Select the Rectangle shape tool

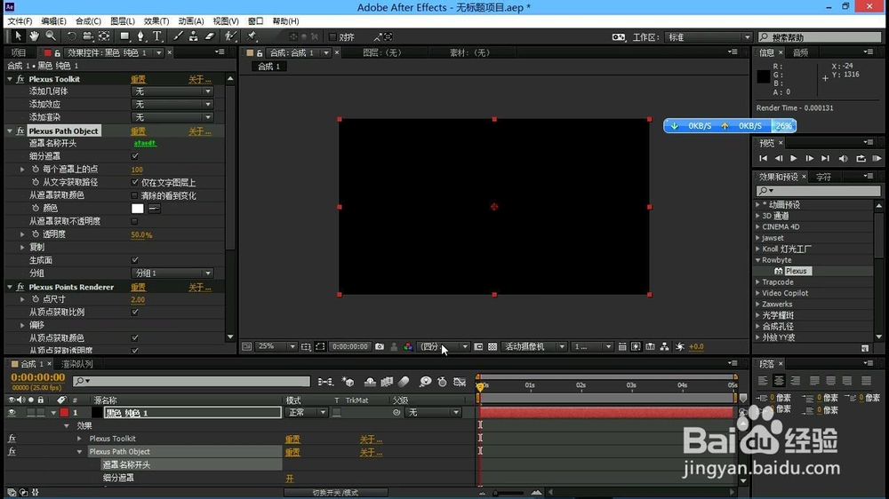(x=124, y=36)
